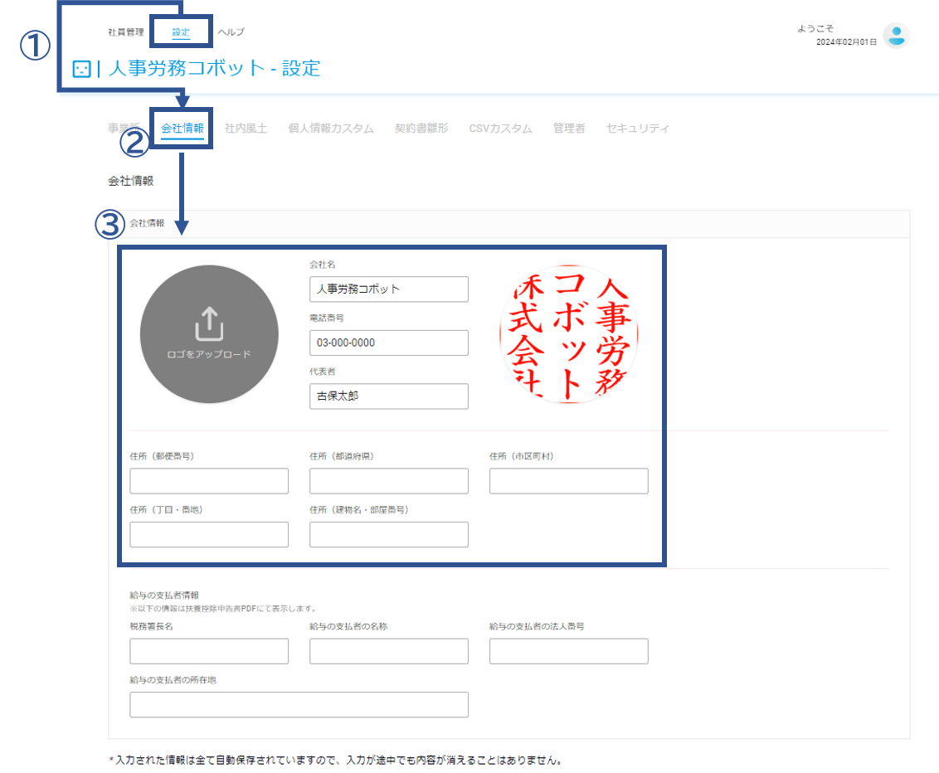This screenshot has width=939, height=773.
Task: Open the 設定 menu item
Action: pos(181,32)
